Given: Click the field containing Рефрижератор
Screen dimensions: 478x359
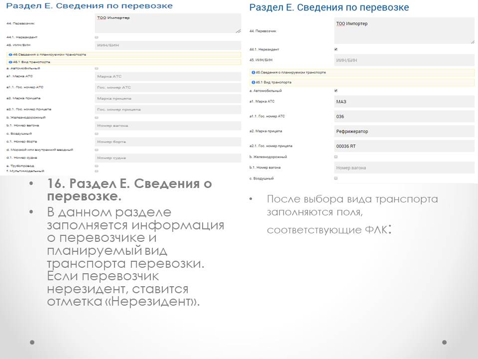Looking at the screenshot, I should [404, 132].
